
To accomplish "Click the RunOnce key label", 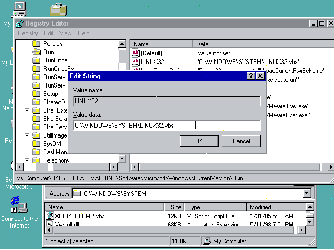I will (55, 60).
